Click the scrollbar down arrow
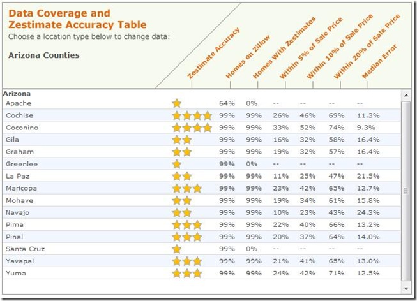The width and height of the screenshot is (417, 301). tap(406, 288)
